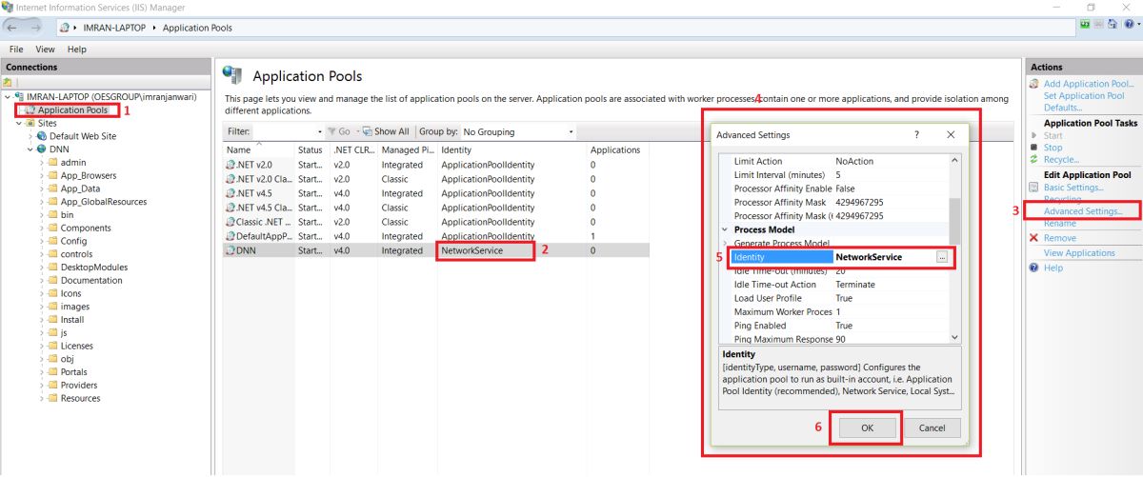
Task: Click the View Applications link
Action: coord(1079,253)
